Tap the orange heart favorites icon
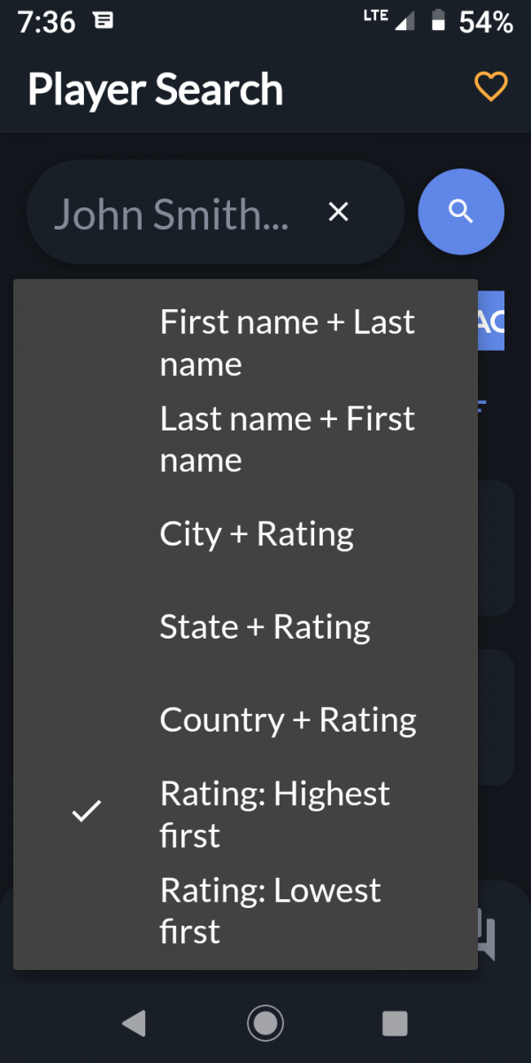The height and width of the screenshot is (1063, 531). (490, 87)
